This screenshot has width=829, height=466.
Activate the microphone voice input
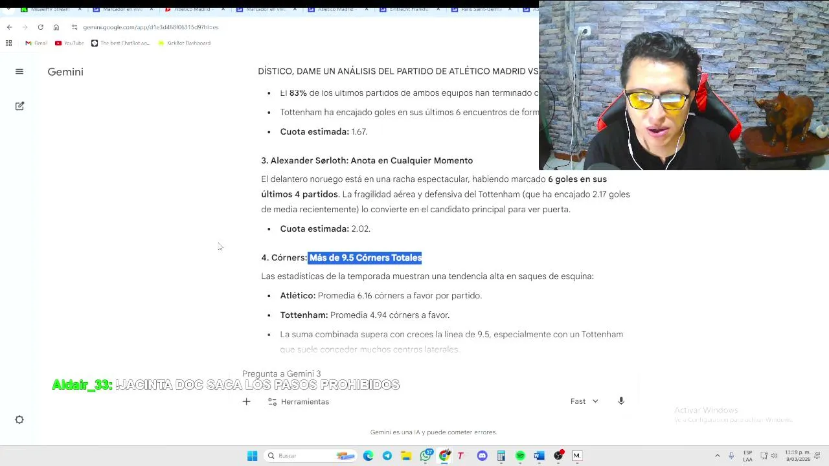pos(621,401)
